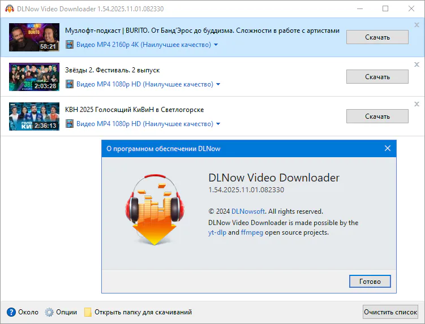Remove the Звёзды 2 item from the list
Viewport: 425px width, 324px height.
417,64
